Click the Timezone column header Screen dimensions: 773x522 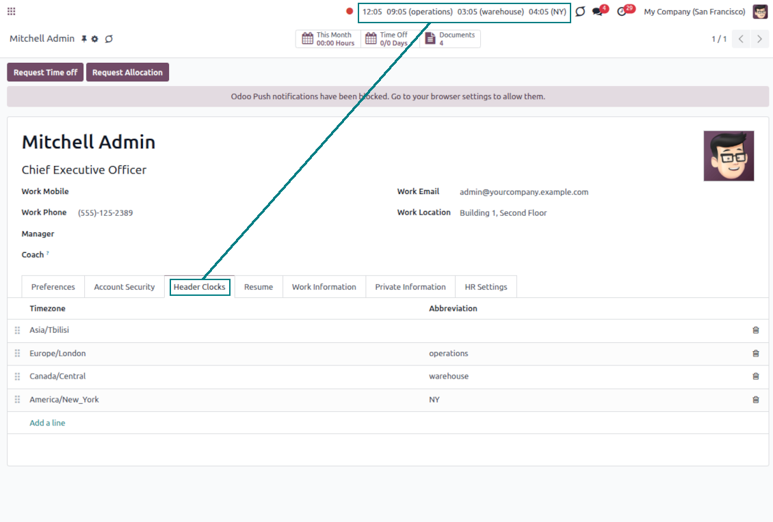click(x=47, y=308)
